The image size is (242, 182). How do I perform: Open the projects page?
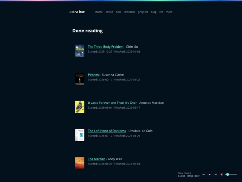[x=143, y=12]
